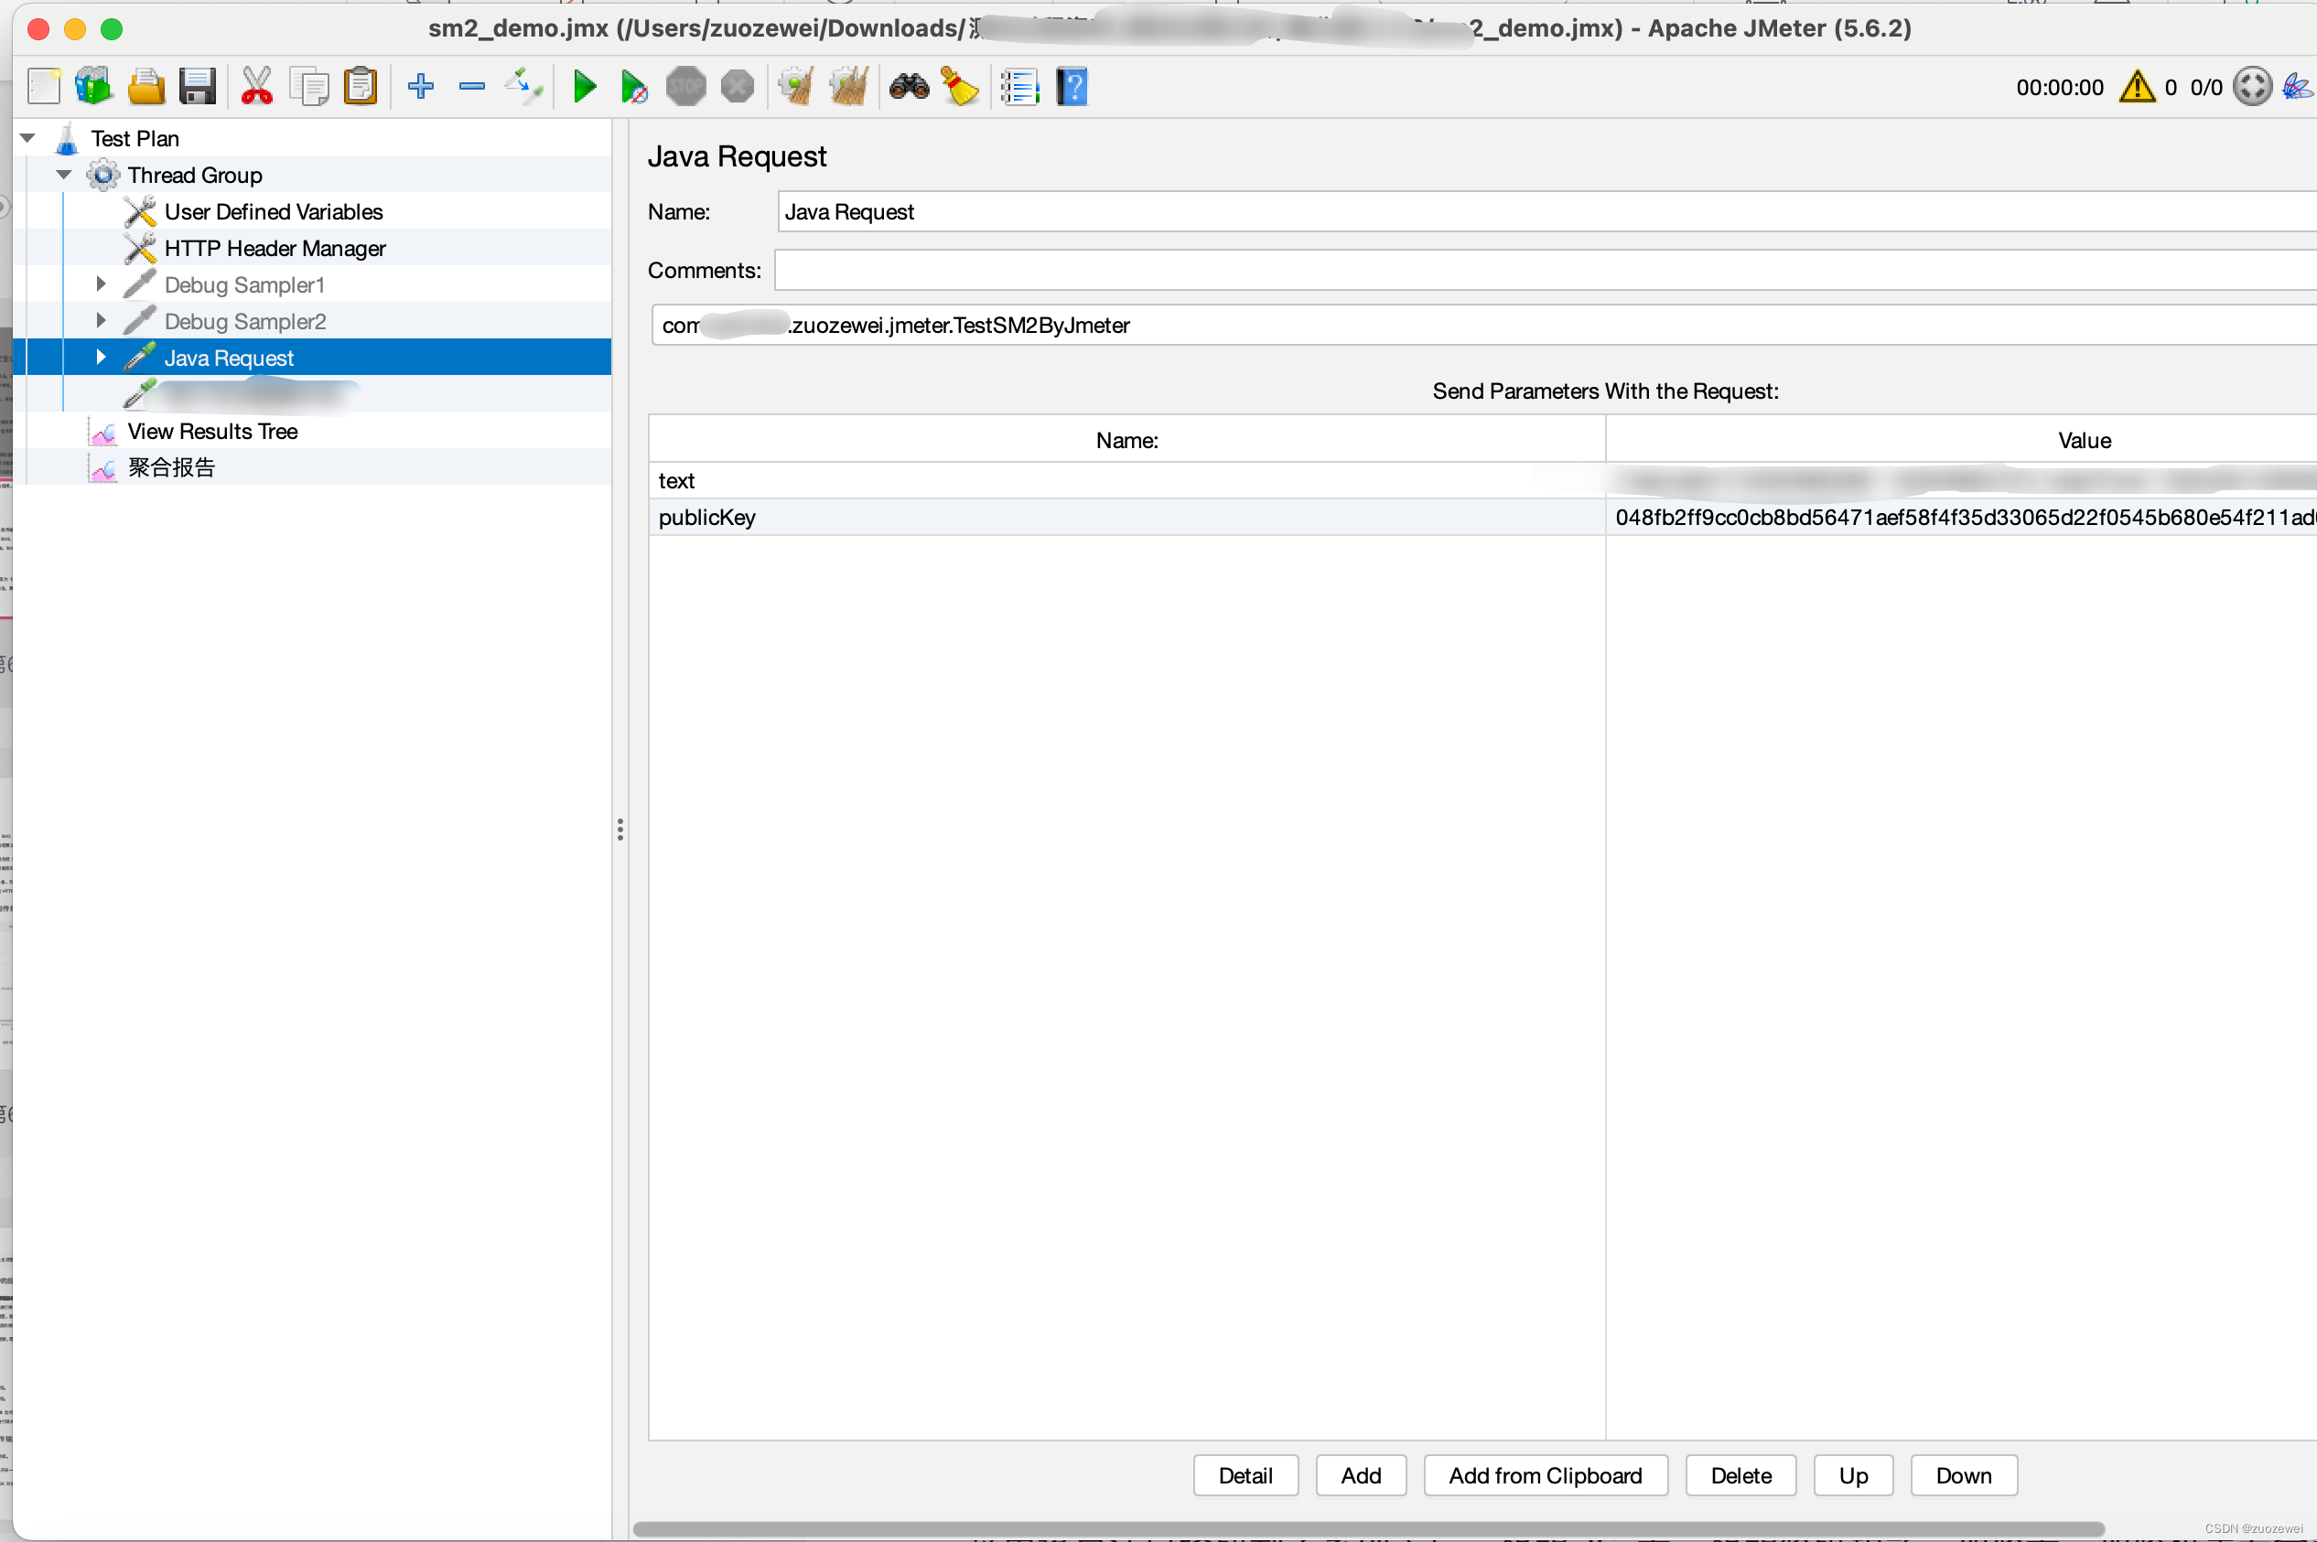Click the green Start run arrow

585,87
